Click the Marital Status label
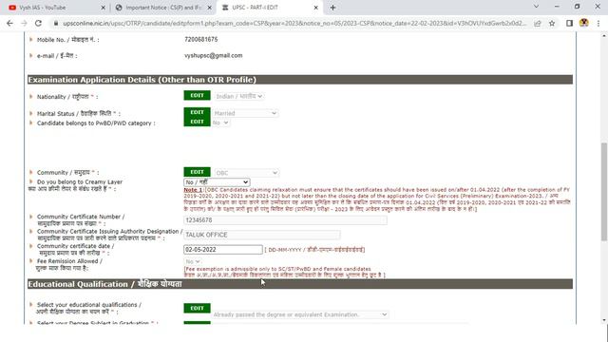Screen dimensions: 608x342 78,114
